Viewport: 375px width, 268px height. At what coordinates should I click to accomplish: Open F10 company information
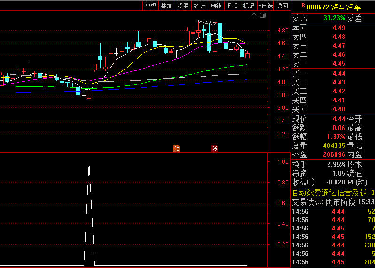pyautogui.click(x=232, y=6)
